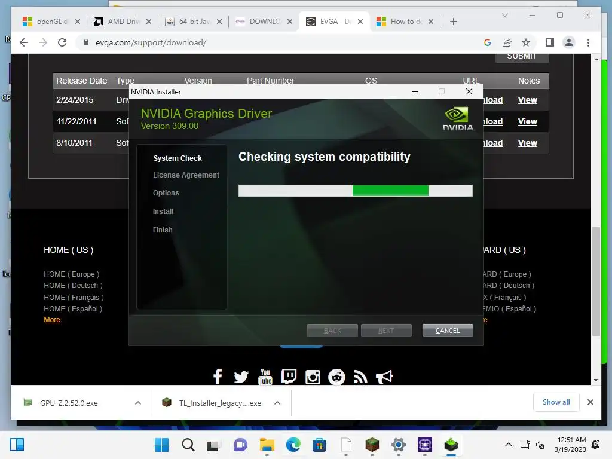
Task: Click the SUBMIT button
Action: pos(522,57)
